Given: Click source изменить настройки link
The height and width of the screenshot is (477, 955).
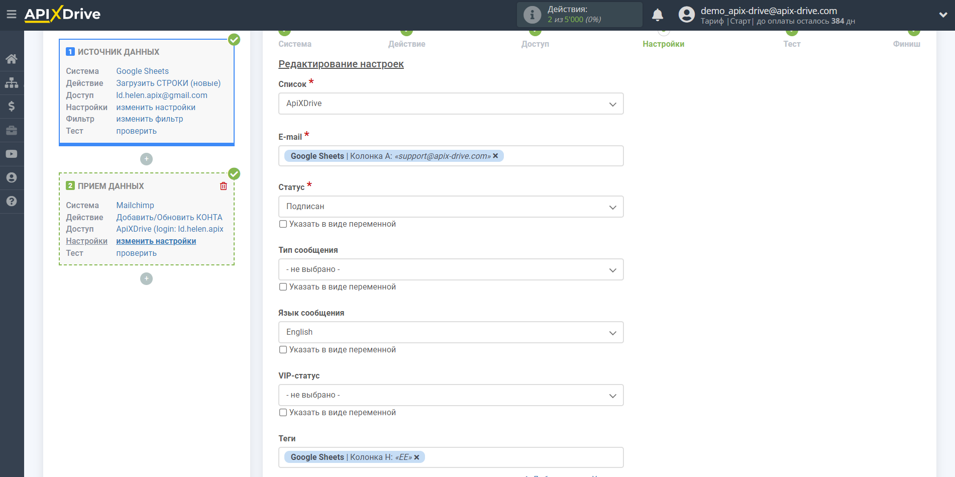Looking at the screenshot, I should pyautogui.click(x=156, y=108).
